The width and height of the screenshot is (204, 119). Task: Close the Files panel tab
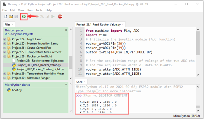click(x=12, y=24)
